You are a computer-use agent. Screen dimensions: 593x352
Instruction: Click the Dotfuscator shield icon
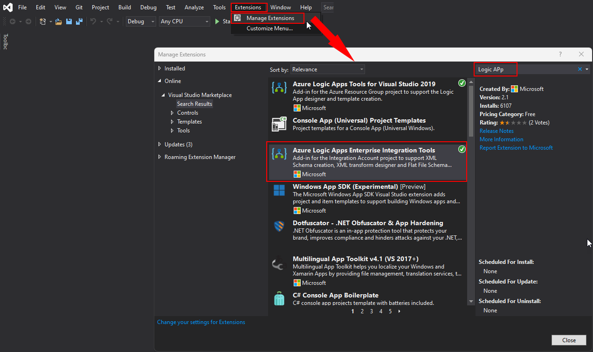[279, 227]
